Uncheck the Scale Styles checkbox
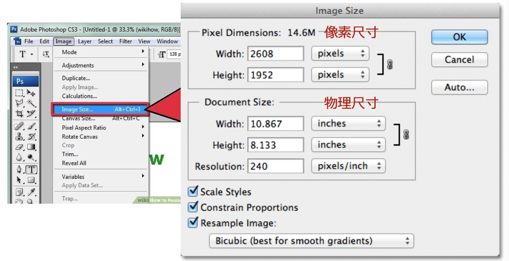 (x=193, y=191)
